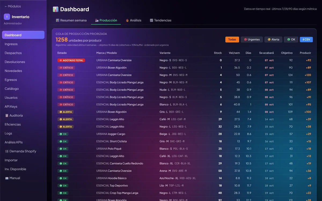
Task: Click the chart icon beside the Dashboard title
Action: pyautogui.click(x=56, y=9)
